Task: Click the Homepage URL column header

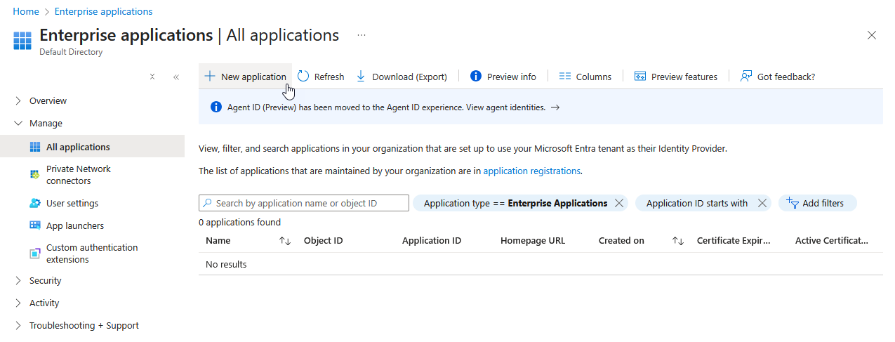Action: (x=533, y=241)
